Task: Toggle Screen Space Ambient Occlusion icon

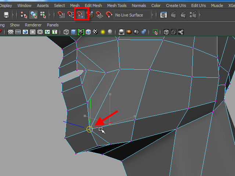Action: 121,32
